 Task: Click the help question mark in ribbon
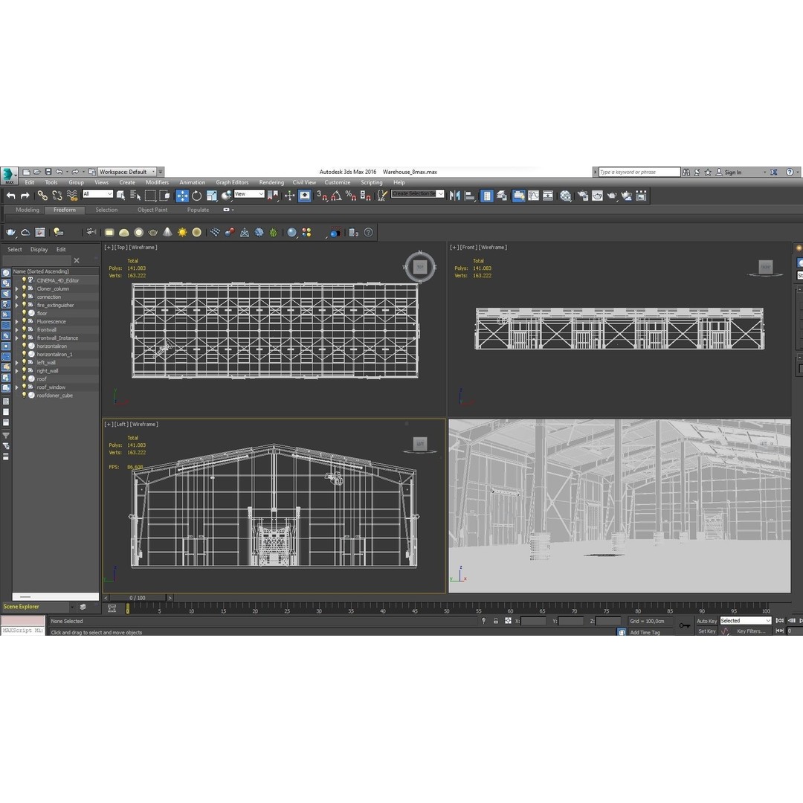coord(368,233)
